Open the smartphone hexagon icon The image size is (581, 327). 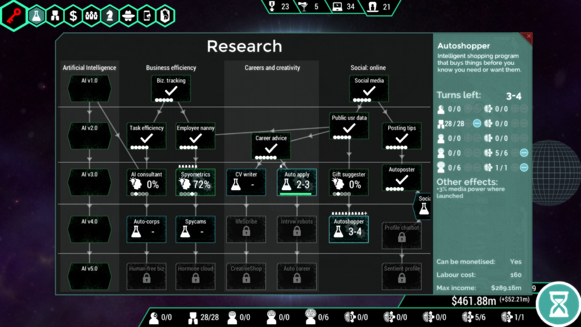click(x=147, y=16)
